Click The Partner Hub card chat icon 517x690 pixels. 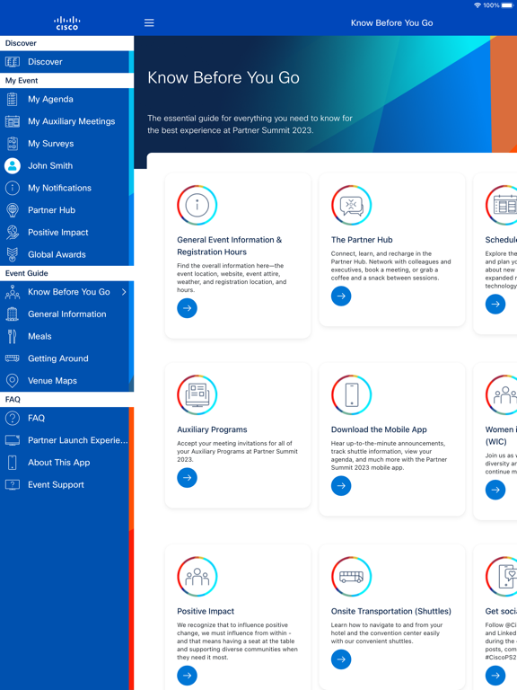pyautogui.click(x=351, y=205)
